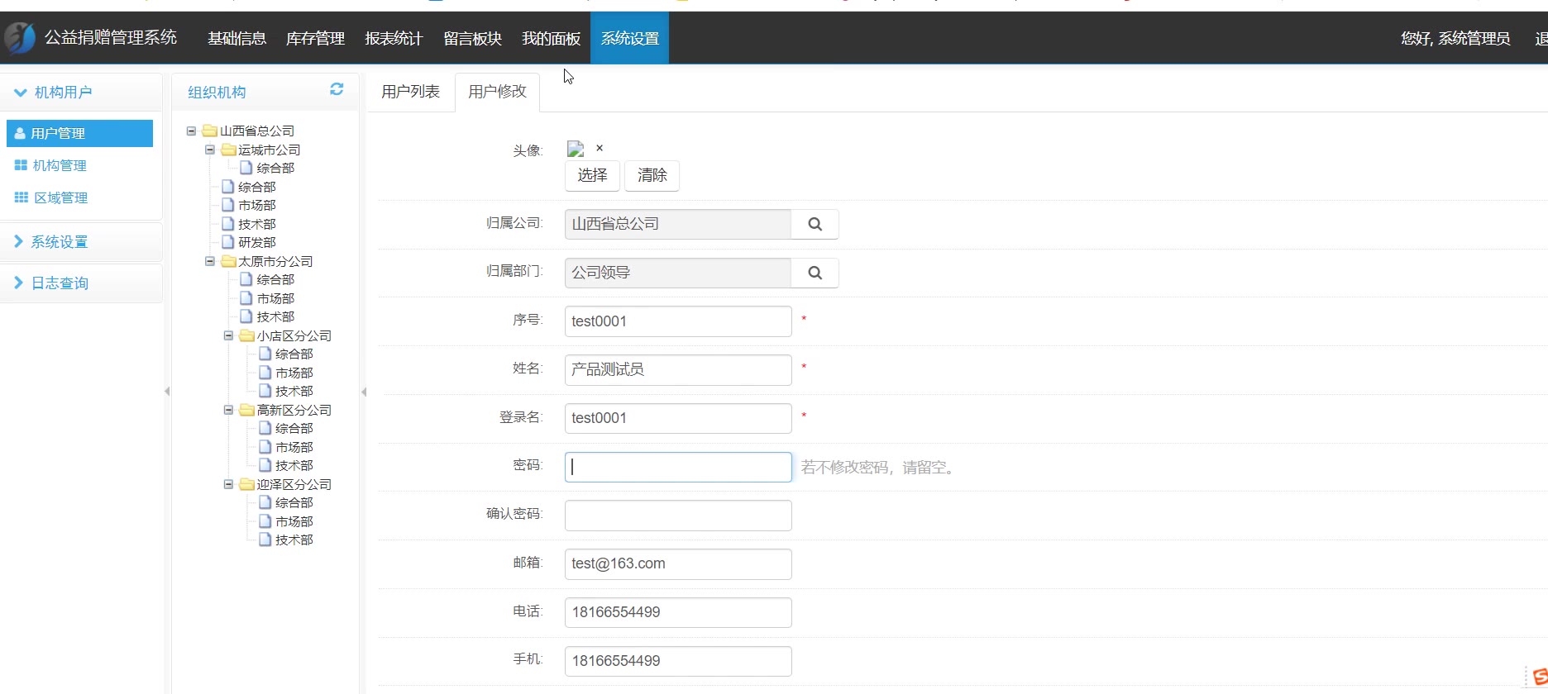
Task: Click the 选择 avatar button
Action: coord(592,175)
